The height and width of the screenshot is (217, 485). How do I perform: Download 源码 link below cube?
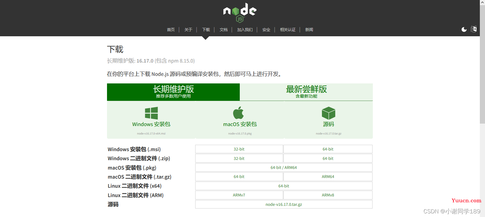329,124
